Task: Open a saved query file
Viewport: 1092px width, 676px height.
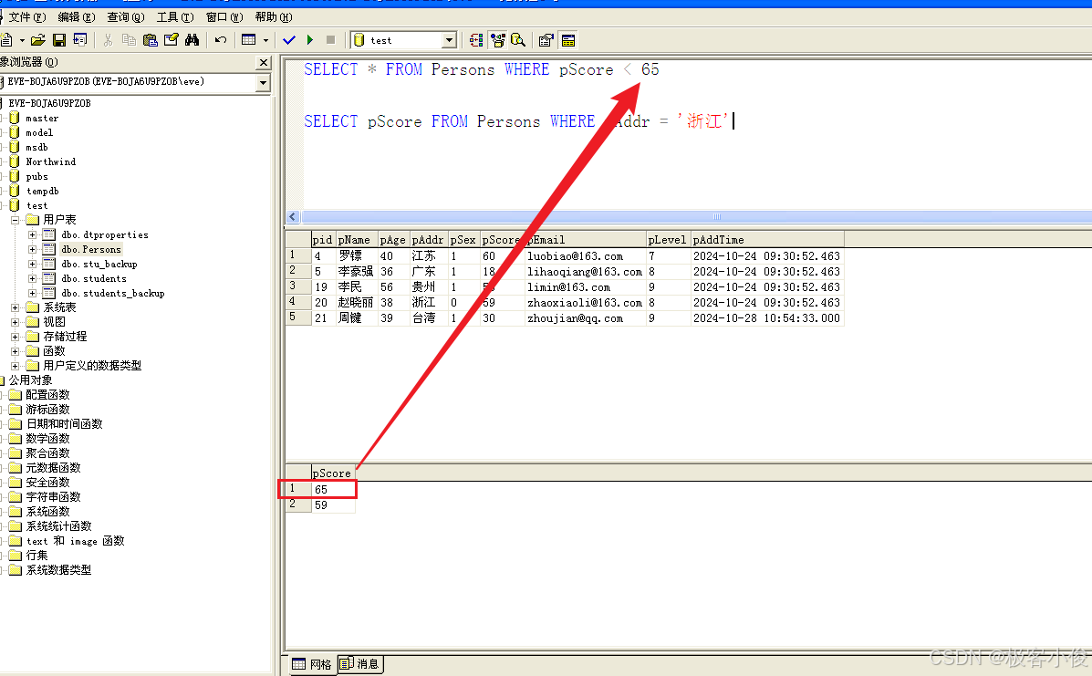Action: (x=38, y=40)
